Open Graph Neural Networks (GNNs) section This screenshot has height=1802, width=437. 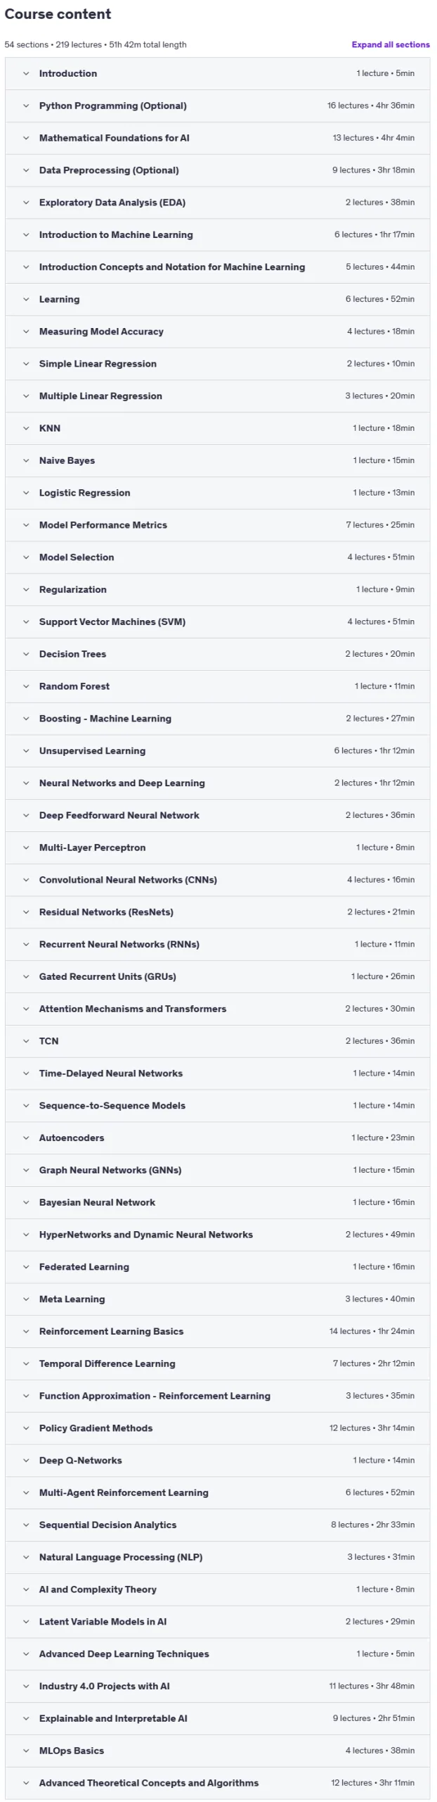click(x=218, y=1170)
